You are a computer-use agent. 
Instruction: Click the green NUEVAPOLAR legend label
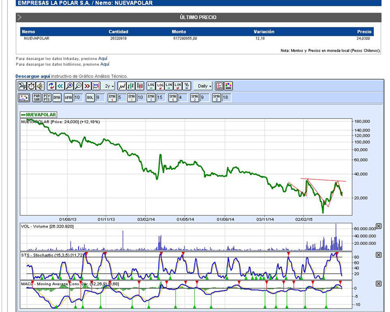click(39, 115)
